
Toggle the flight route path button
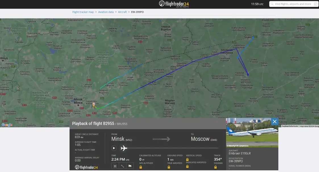pos(122,166)
